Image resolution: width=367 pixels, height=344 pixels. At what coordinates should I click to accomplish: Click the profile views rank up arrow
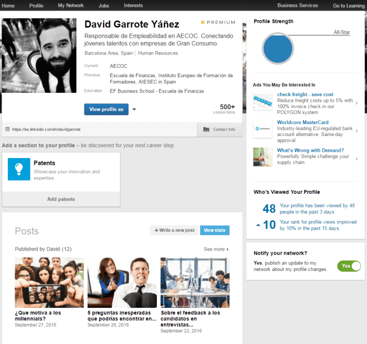(258, 225)
